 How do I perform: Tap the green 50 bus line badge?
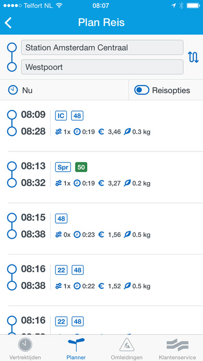point(81,167)
